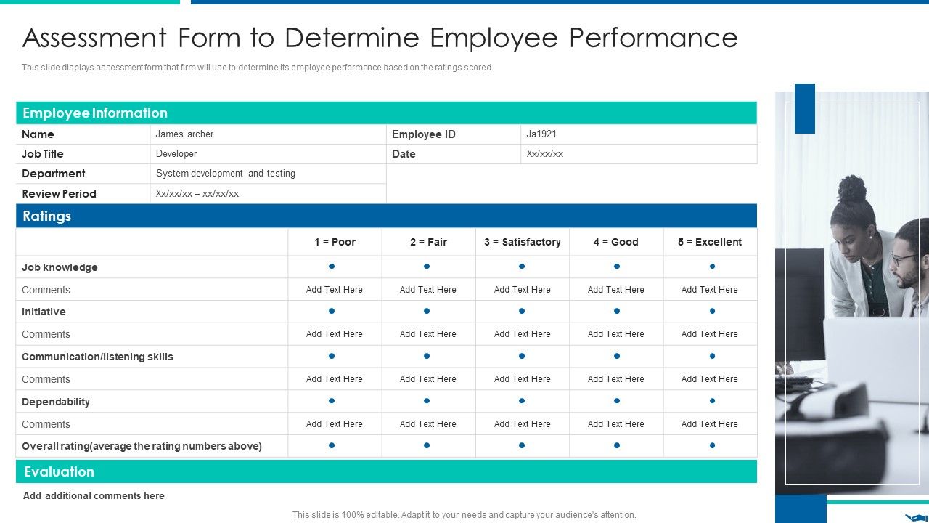The width and height of the screenshot is (929, 523).
Task: Select Overall rating dot under Good
Action: click(x=617, y=445)
